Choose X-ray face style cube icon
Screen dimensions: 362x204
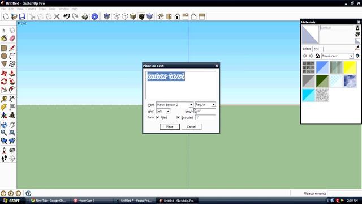[107, 16]
